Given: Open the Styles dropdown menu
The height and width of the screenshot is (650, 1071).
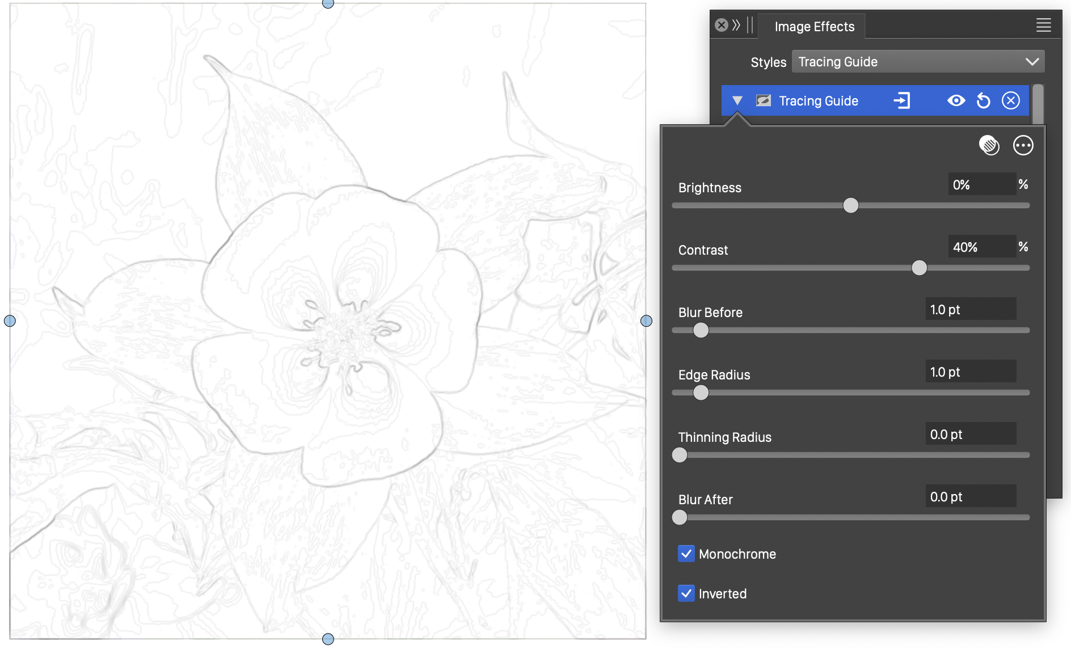Looking at the screenshot, I should (x=917, y=62).
